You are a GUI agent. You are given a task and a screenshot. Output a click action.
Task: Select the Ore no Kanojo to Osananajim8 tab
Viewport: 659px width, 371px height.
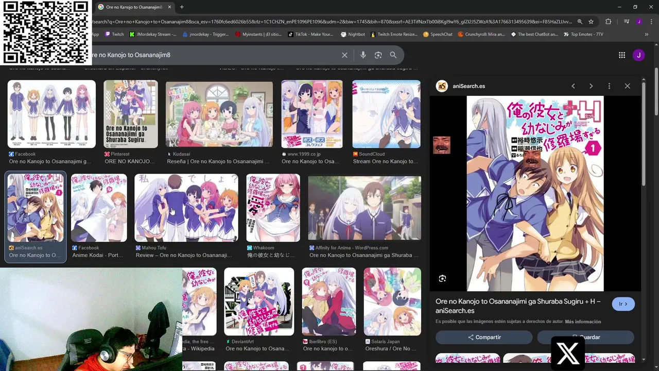pyautogui.click(x=135, y=7)
